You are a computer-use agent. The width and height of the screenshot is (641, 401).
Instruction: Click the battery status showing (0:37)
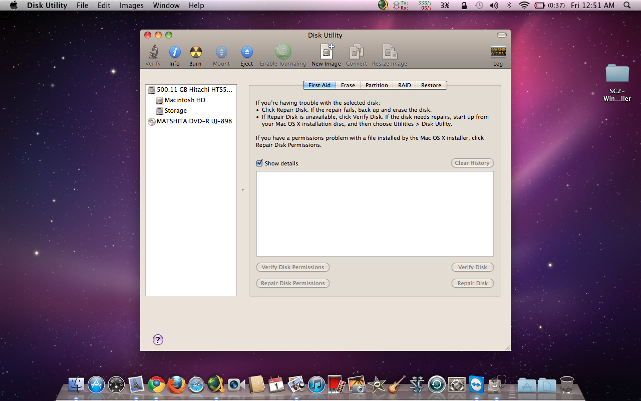(550, 6)
